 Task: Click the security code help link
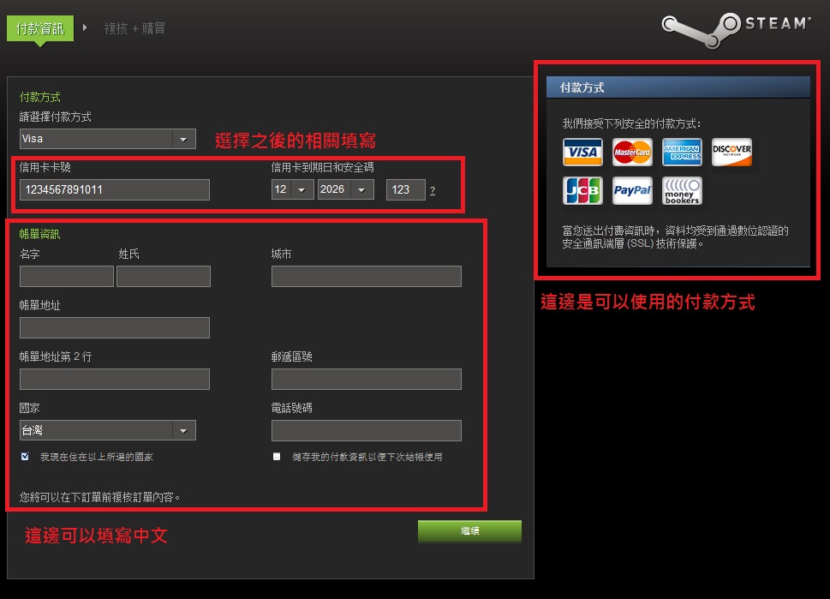[433, 190]
